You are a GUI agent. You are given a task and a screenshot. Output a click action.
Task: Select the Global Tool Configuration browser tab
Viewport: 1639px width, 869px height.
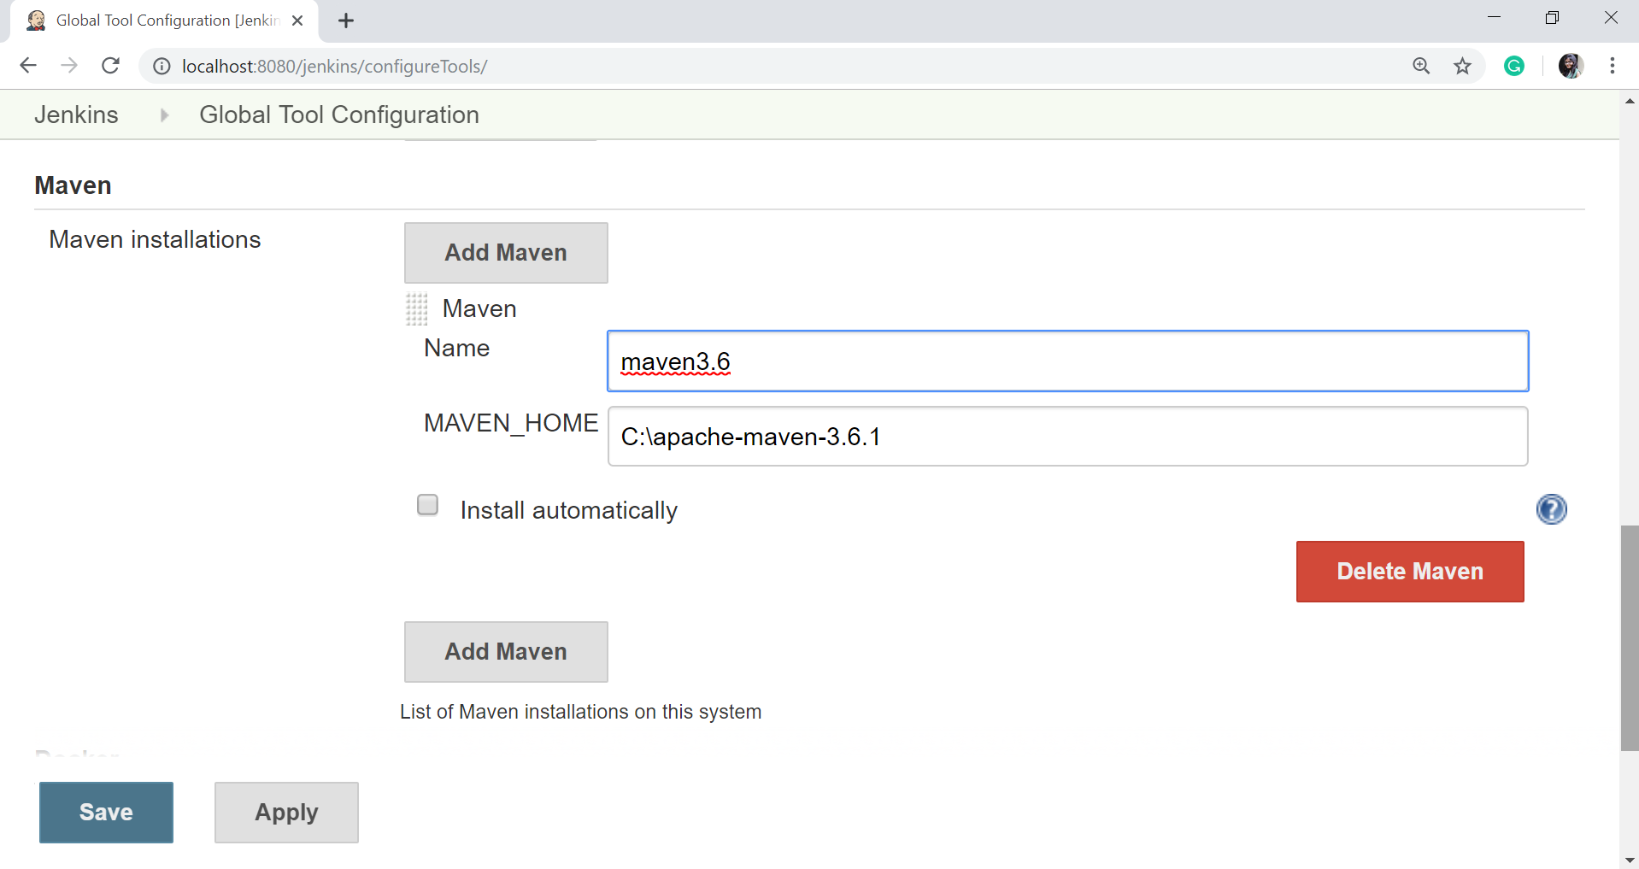point(165,21)
